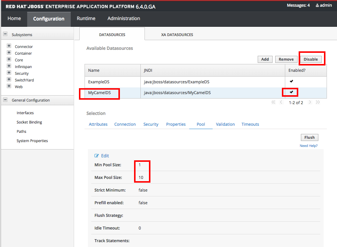Select the Socket Binding configuration item
This screenshot has height=247, width=337.
pyautogui.click(x=29, y=122)
